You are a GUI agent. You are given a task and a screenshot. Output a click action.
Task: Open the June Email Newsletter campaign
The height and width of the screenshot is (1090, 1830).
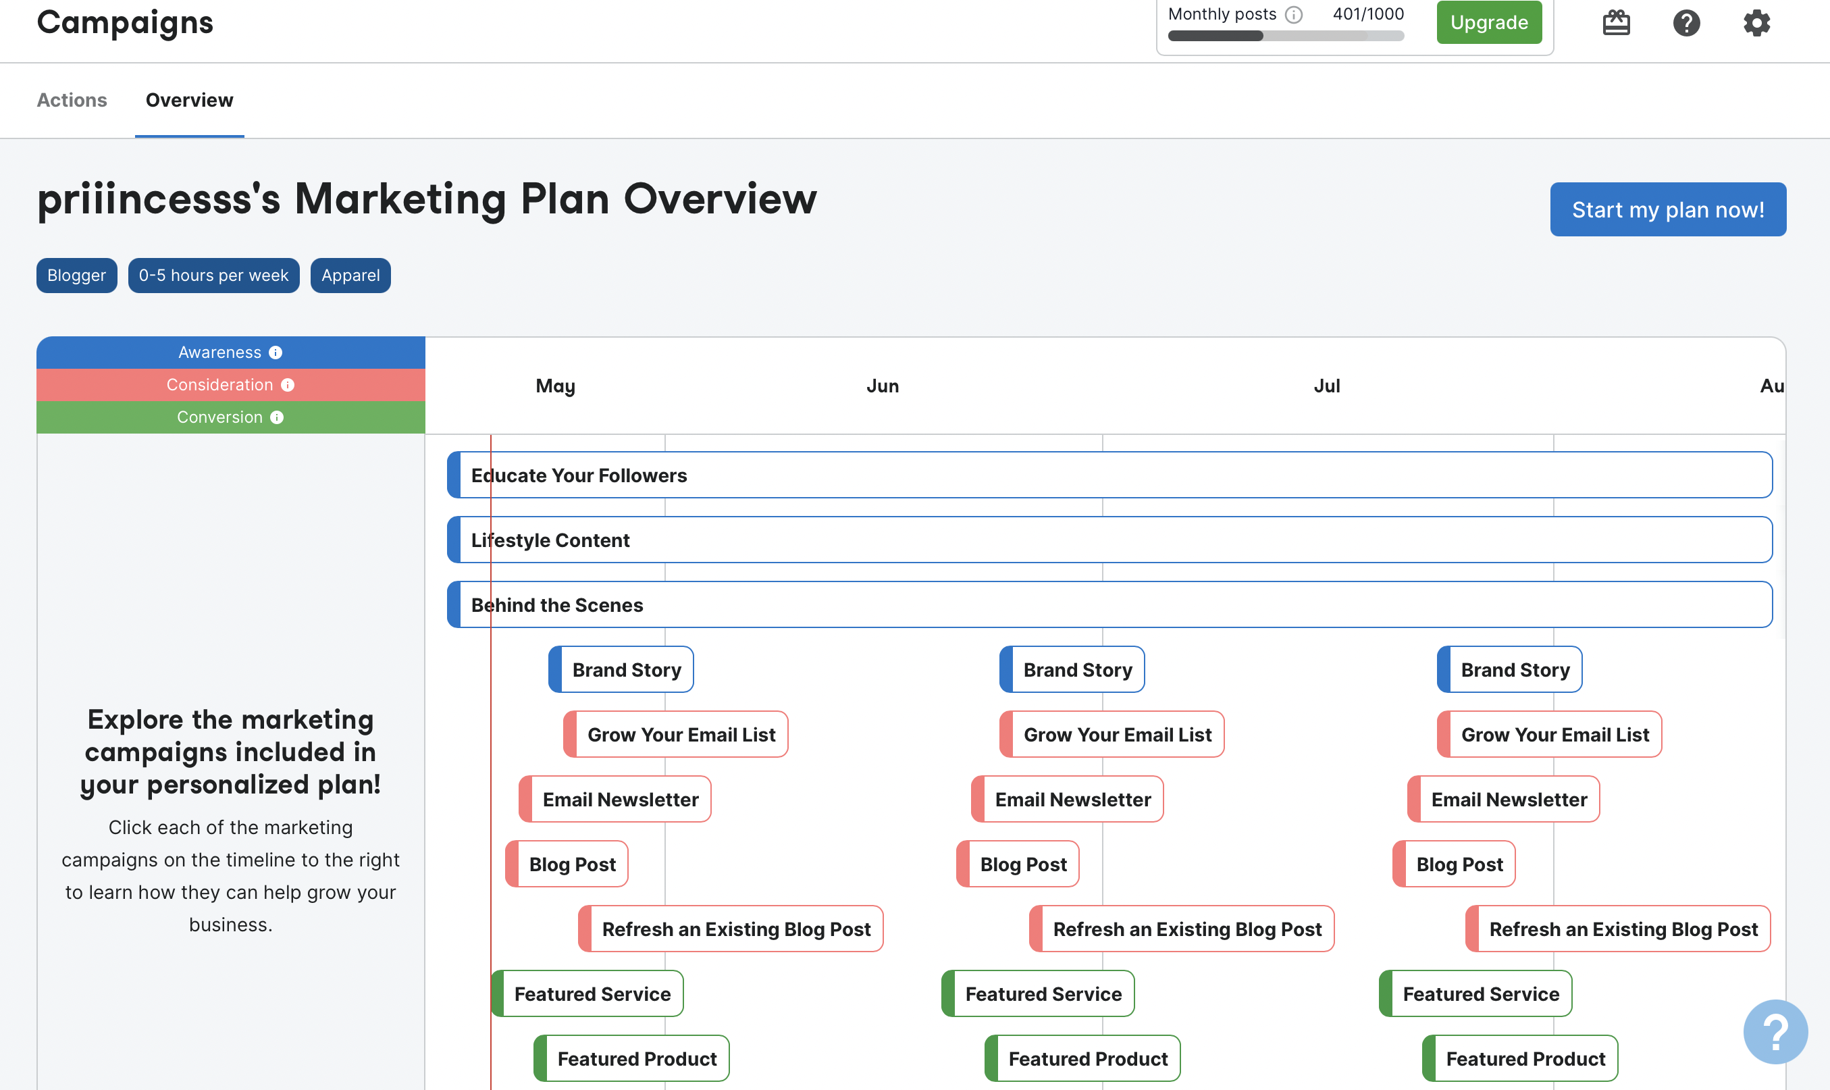tap(1067, 799)
